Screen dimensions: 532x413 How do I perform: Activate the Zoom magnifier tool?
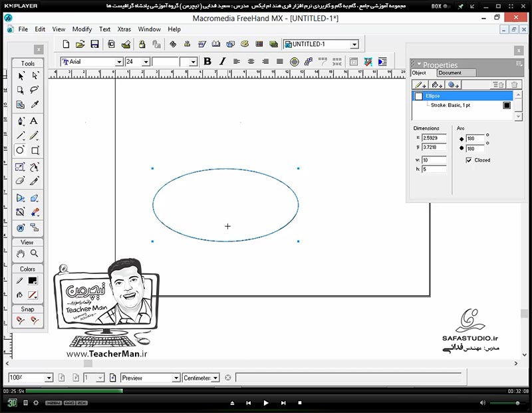tap(35, 253)
